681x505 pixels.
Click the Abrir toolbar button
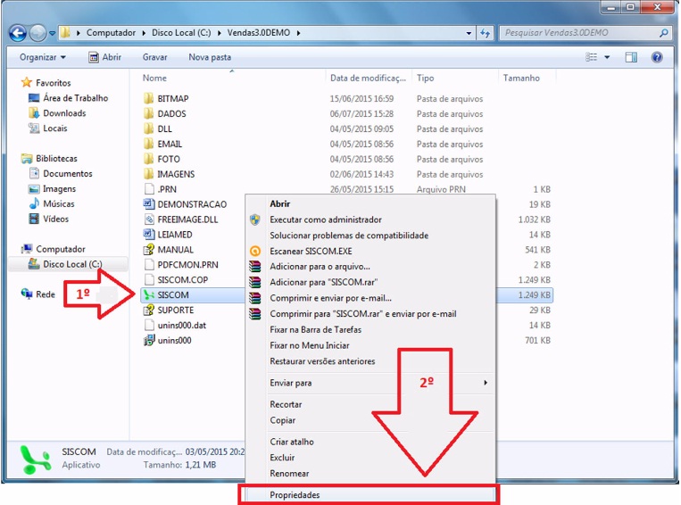coord(104,57)
